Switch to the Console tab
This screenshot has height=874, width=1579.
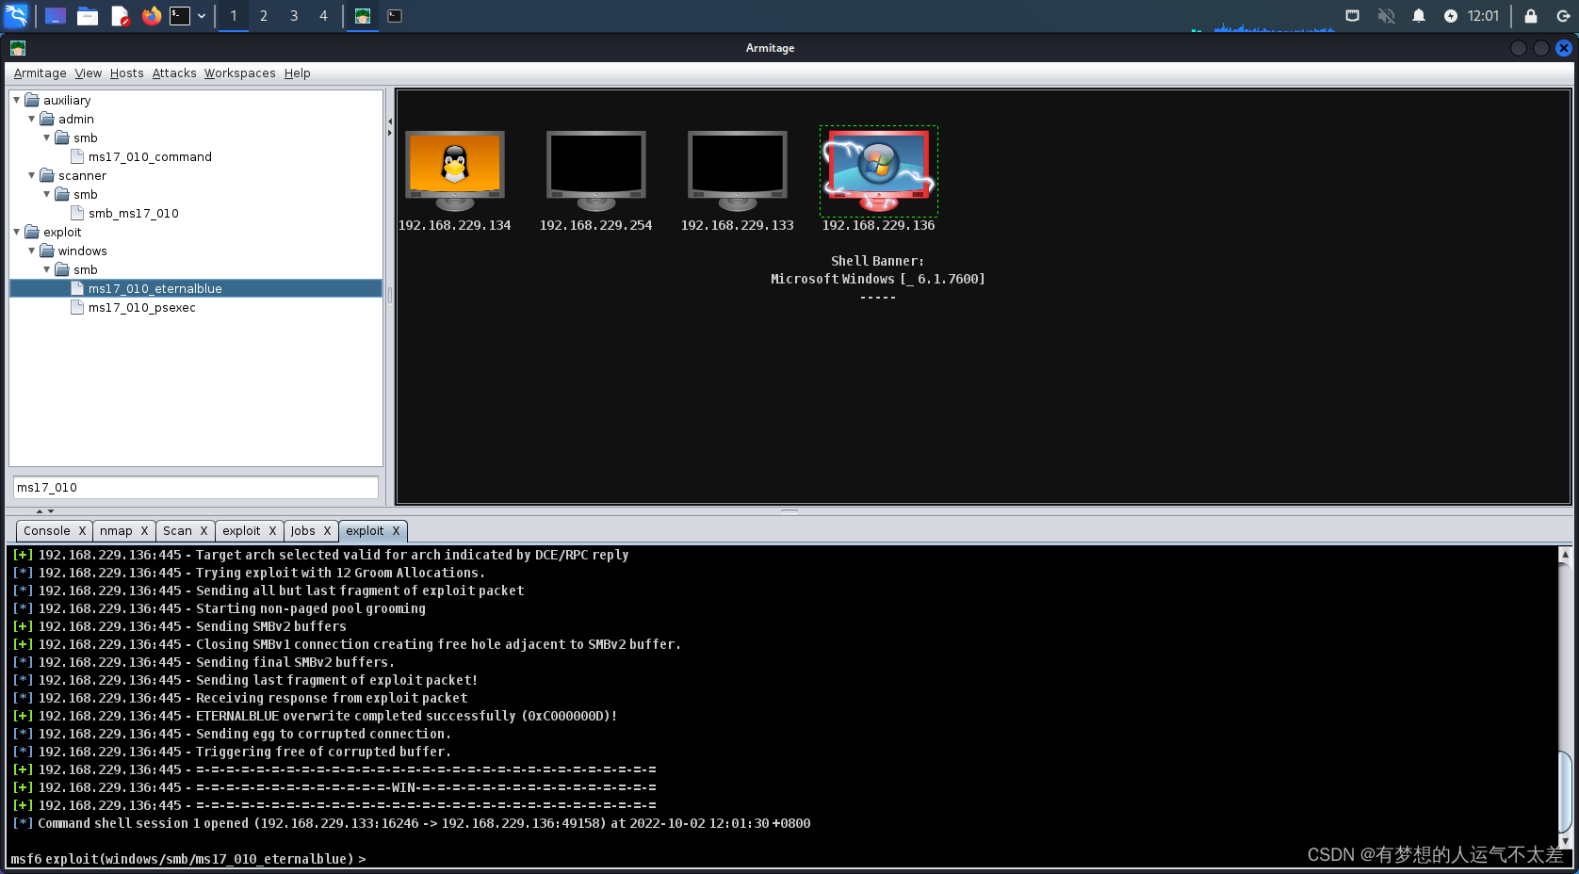pyautogui.click(x=47, y=531)
